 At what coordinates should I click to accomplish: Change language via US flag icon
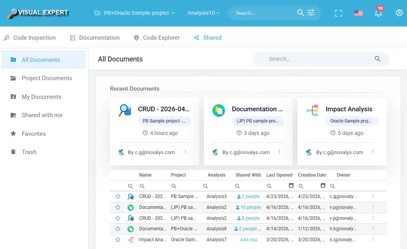point(358,13)
